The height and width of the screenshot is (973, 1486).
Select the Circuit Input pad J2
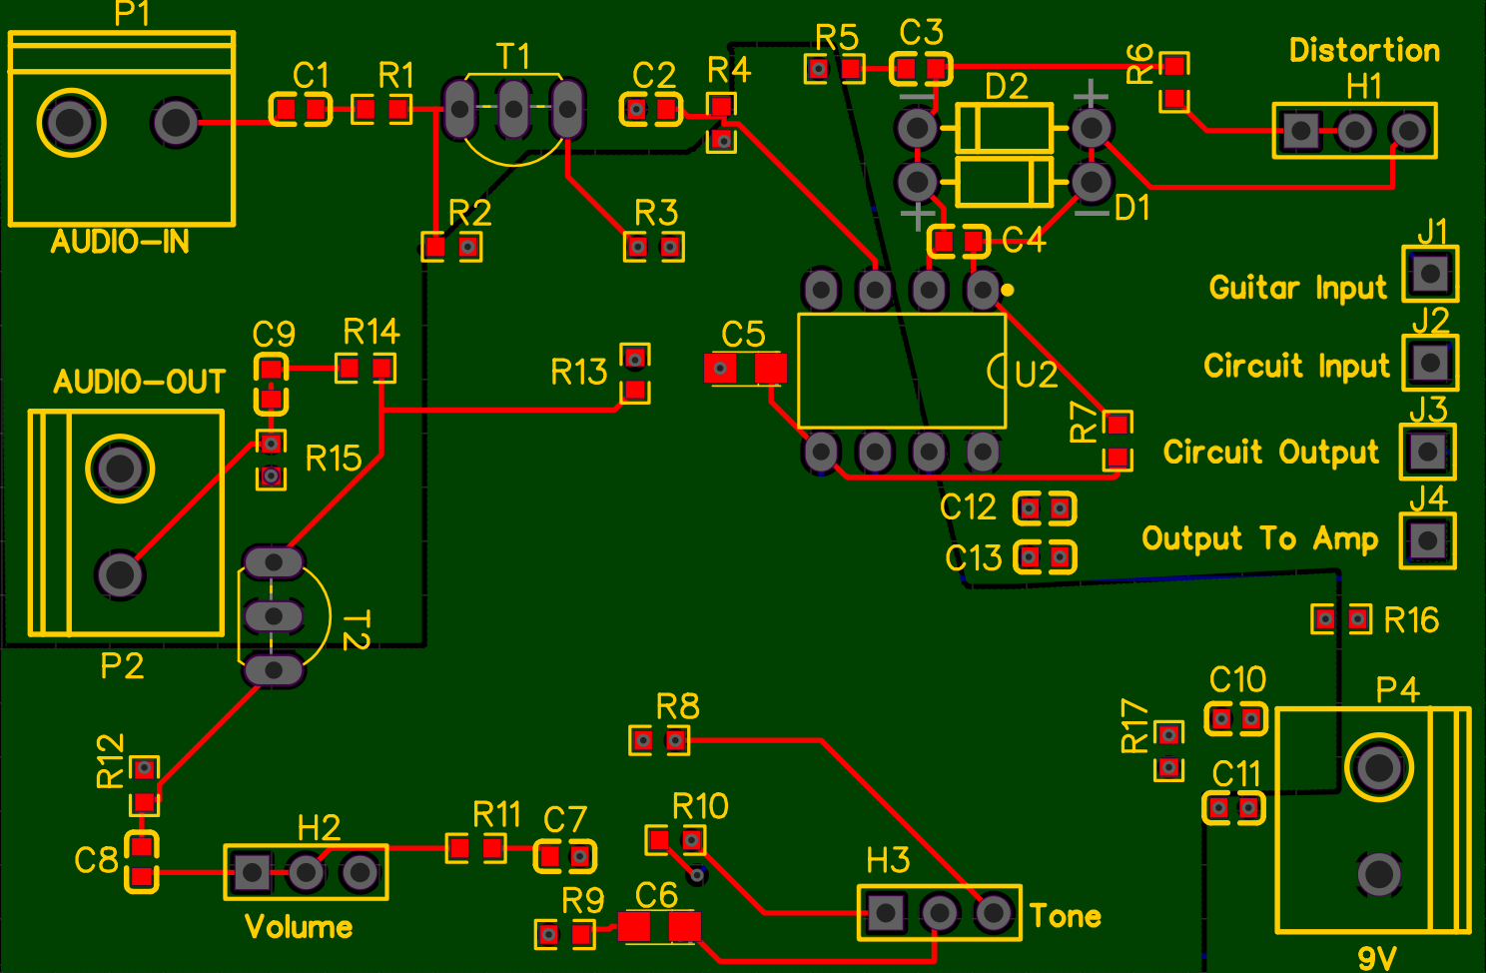(x=1430, y=362)
